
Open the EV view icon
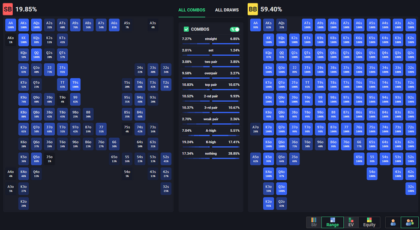[x=351, y=222]
